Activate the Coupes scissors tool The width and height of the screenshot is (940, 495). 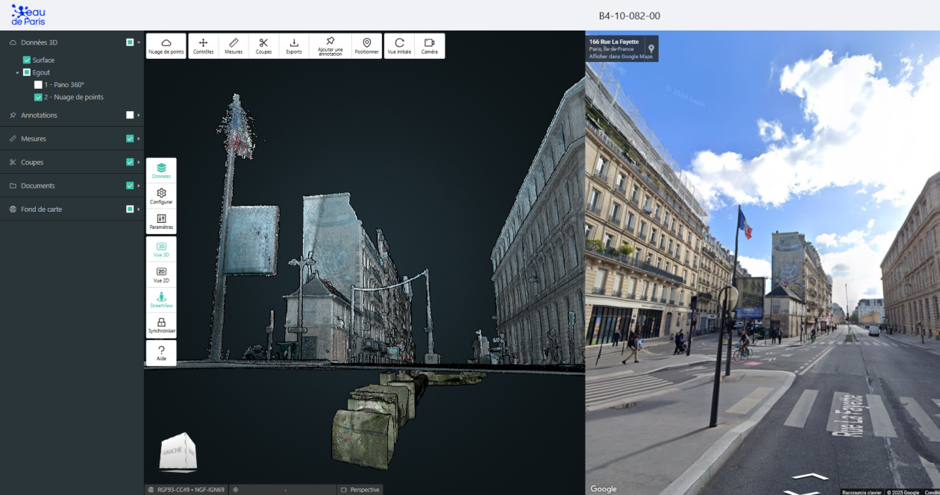click(x=263, y=46)
